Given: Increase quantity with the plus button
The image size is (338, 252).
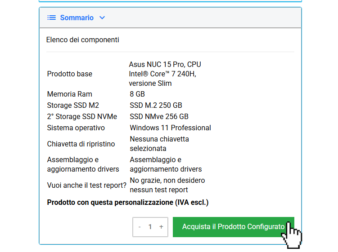Looking at the screenshot, I should tap(161, 227).
